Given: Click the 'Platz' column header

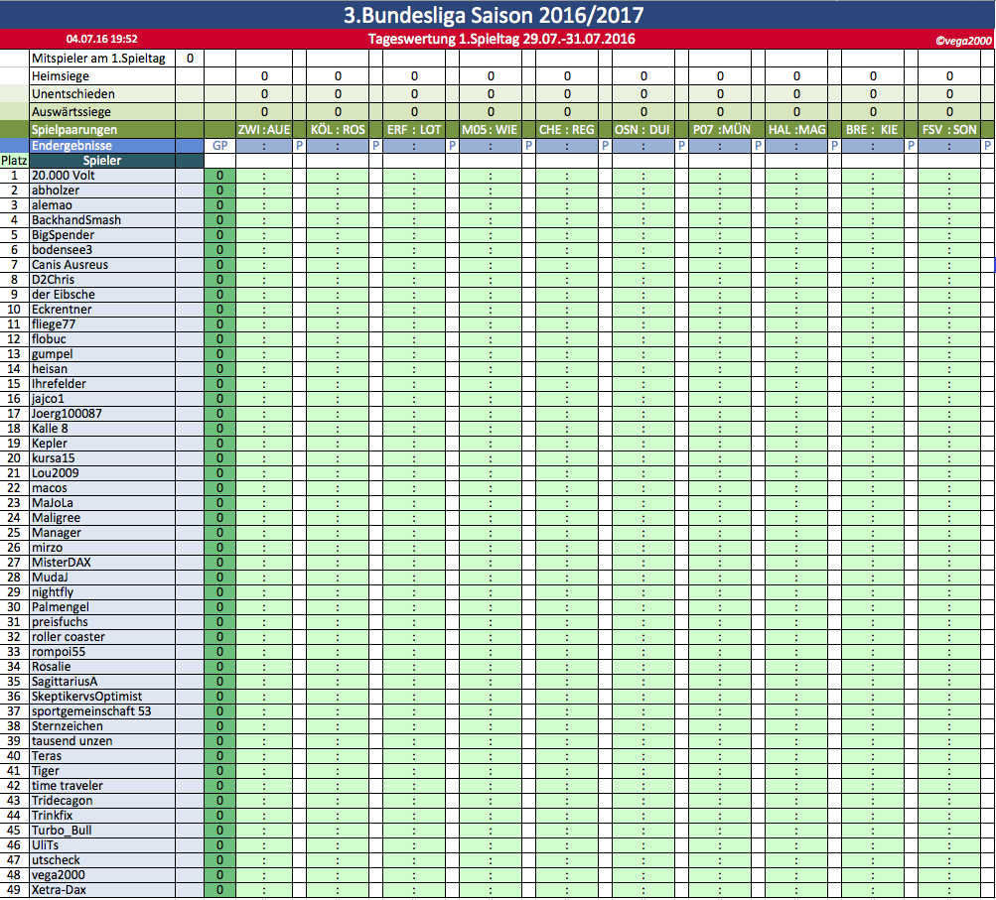Looking at the screenshot, I should click(14, 160).
